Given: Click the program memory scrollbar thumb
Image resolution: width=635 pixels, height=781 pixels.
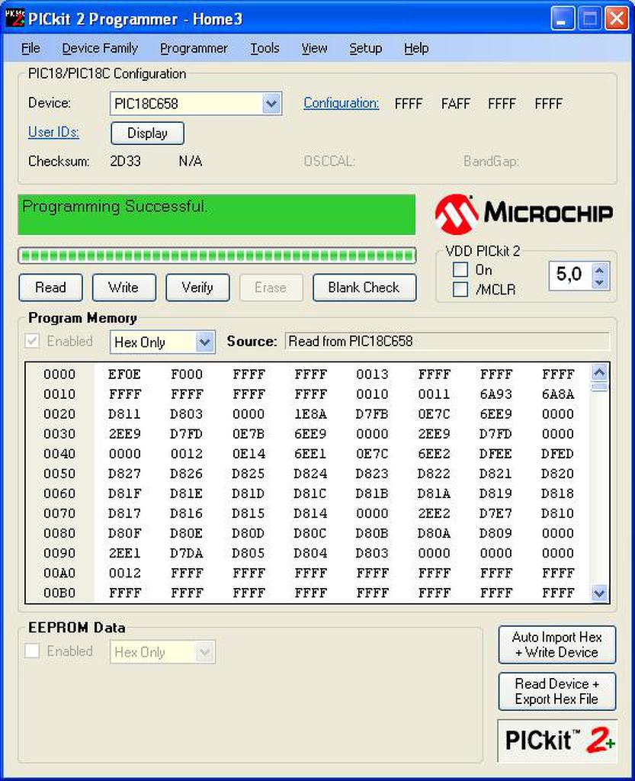Looking at the screenshot, I should coord(600,387).
